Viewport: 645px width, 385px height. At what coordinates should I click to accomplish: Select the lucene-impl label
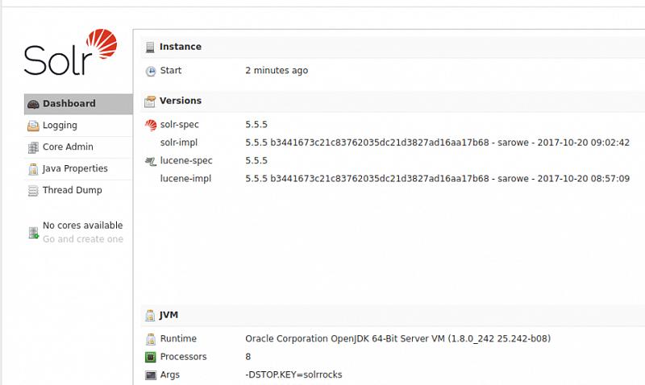[x=185, y=179]
